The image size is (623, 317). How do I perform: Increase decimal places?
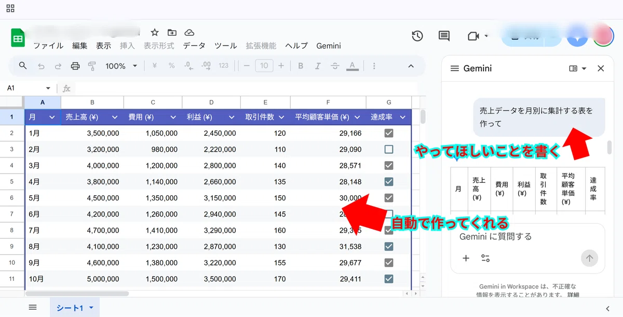click(x=206, y=66)
